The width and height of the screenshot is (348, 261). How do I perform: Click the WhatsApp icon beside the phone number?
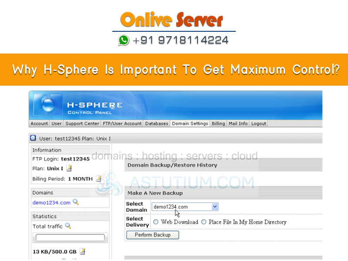(x=124, y=40)
